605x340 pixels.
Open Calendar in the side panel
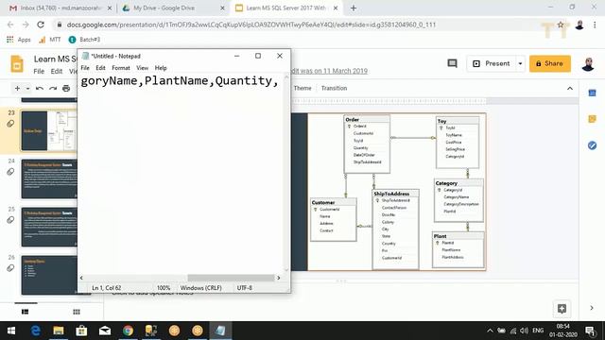click(593, 93)
